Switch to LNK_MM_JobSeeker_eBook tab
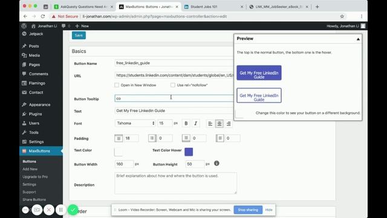The height and width of the screenshot is (218, 387). pyautogui.click(x=279, y=7)
